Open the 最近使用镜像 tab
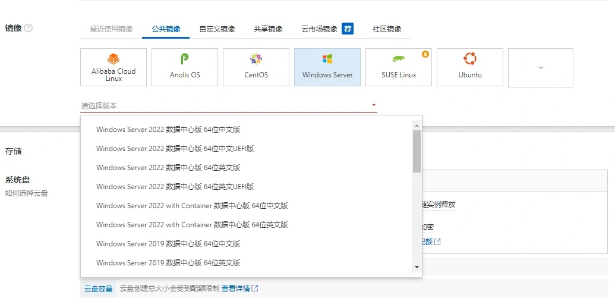 click(x=111, y=29)
